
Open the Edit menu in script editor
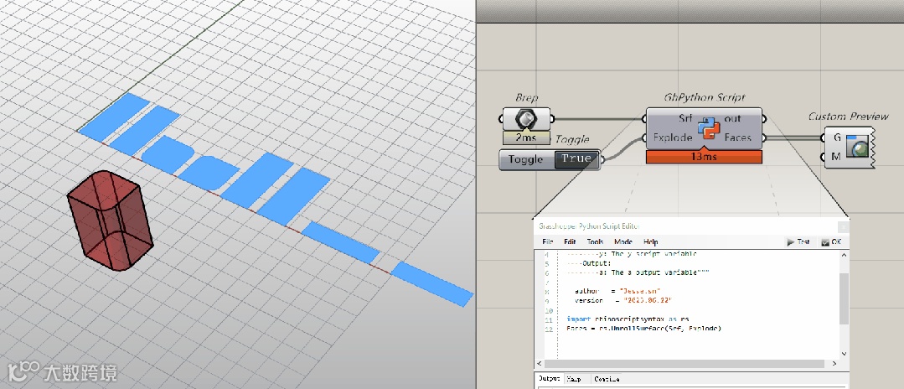point(570,241)
